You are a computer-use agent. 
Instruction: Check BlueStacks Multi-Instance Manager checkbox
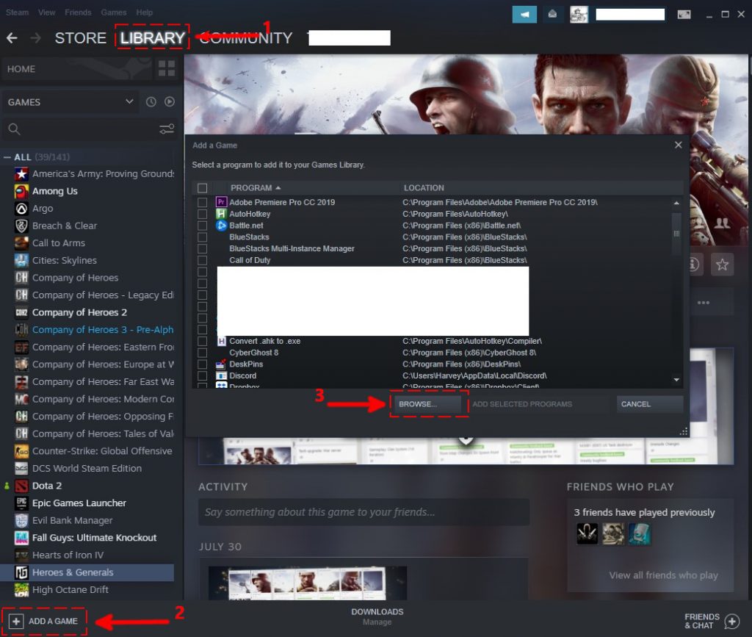tap(203, 248)
